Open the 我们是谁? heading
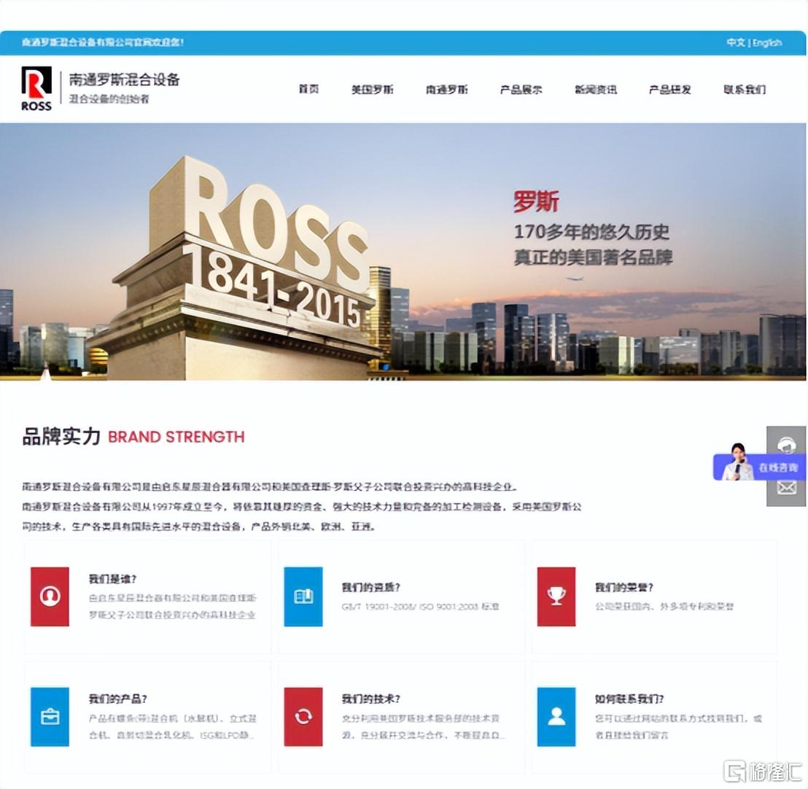 click(x=112, y=579)
